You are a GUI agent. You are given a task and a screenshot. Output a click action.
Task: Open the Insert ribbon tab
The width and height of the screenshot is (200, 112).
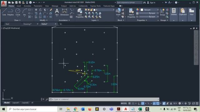coord(19,6)
